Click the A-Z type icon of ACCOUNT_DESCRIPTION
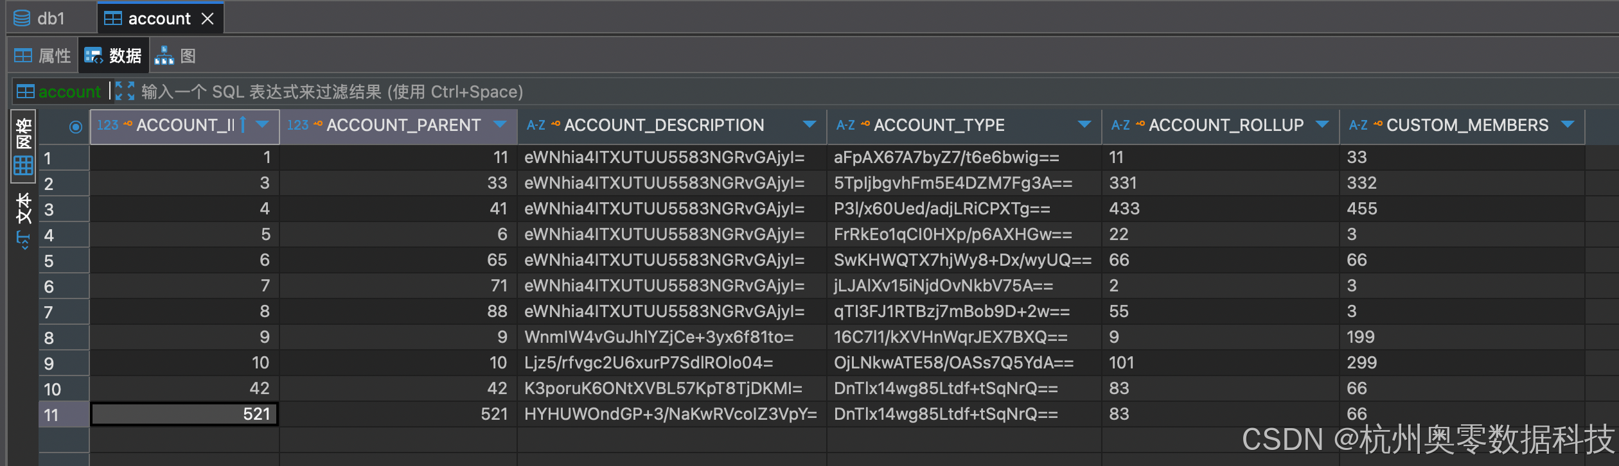The height and width of the screenshot is (466, 1619). point(536,125)
